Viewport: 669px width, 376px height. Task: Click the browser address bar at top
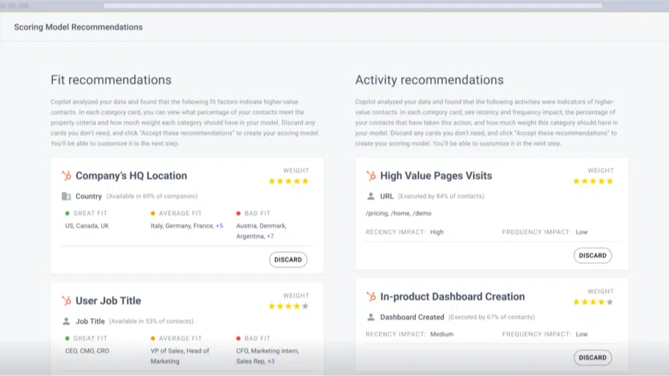(353, 6)
